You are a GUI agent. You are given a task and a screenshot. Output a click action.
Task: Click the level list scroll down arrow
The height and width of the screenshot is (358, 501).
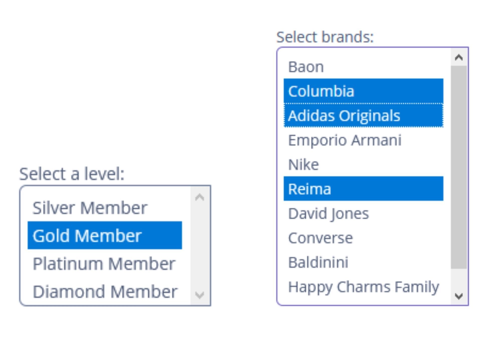click(x=200, y=295)
